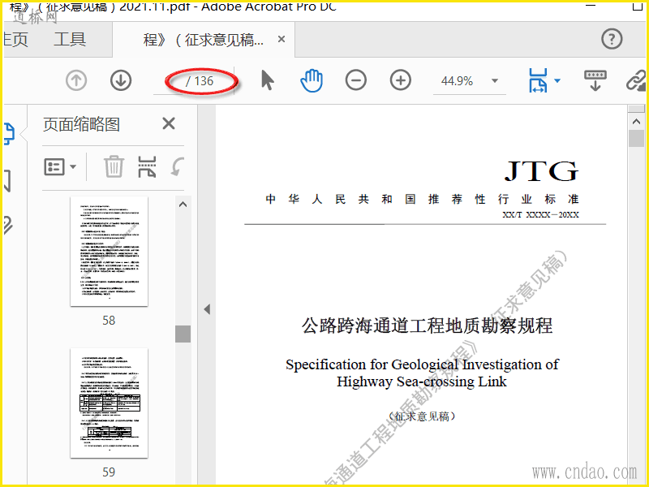Click document title 公路跨海通道工程地质勘察规程
Viewport: 649px width, 487px height.
427,325
